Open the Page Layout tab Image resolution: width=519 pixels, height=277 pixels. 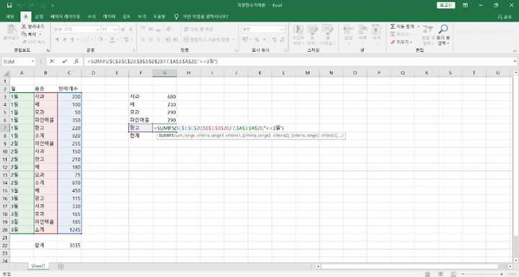[x=65, y=17]
